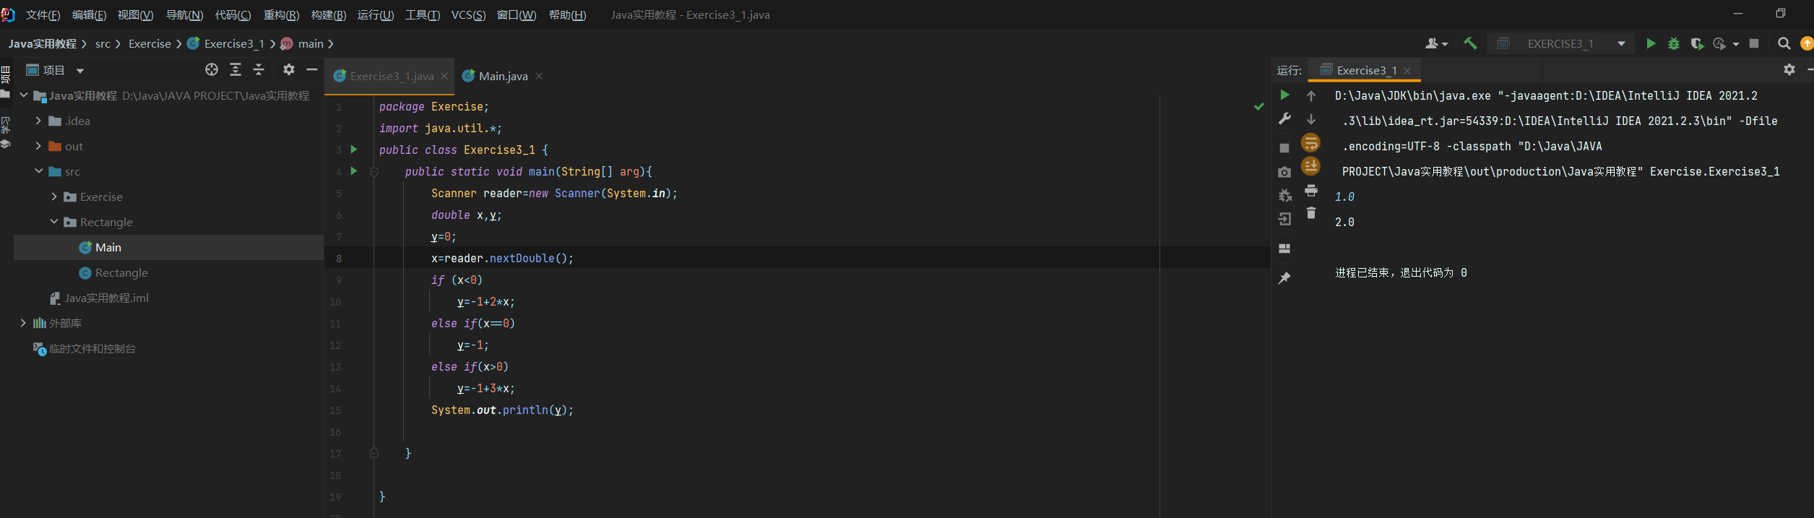This screenshot has width=1814, height=518.
Task: Toggle fold marker at main's closing brace
Action: (374, 453)
